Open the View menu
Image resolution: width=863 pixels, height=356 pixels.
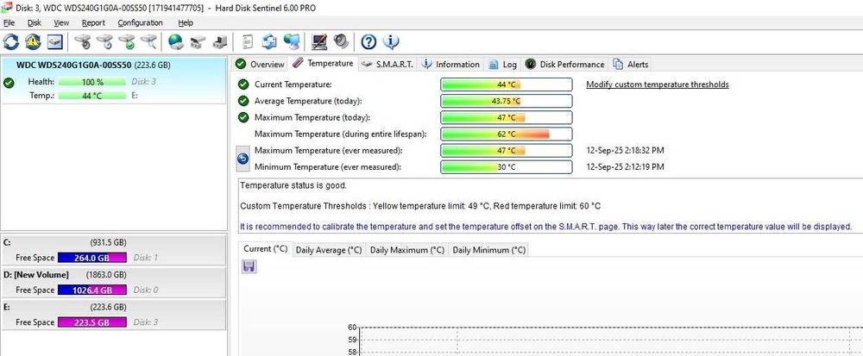tap(61, 22)
